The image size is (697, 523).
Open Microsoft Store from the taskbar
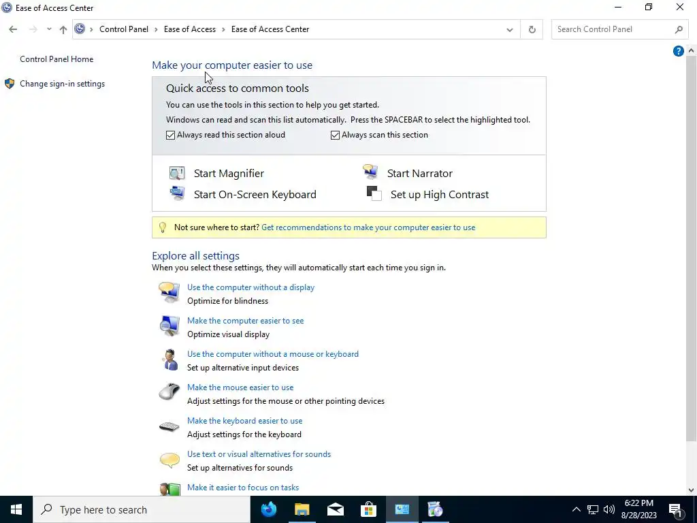368,509
